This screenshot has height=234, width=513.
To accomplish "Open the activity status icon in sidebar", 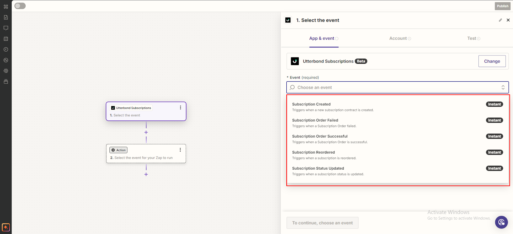I will 6,60.
